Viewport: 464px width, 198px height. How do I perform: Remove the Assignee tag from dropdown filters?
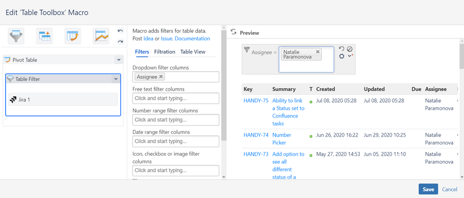pyautogui.click(x=161, y=76)
